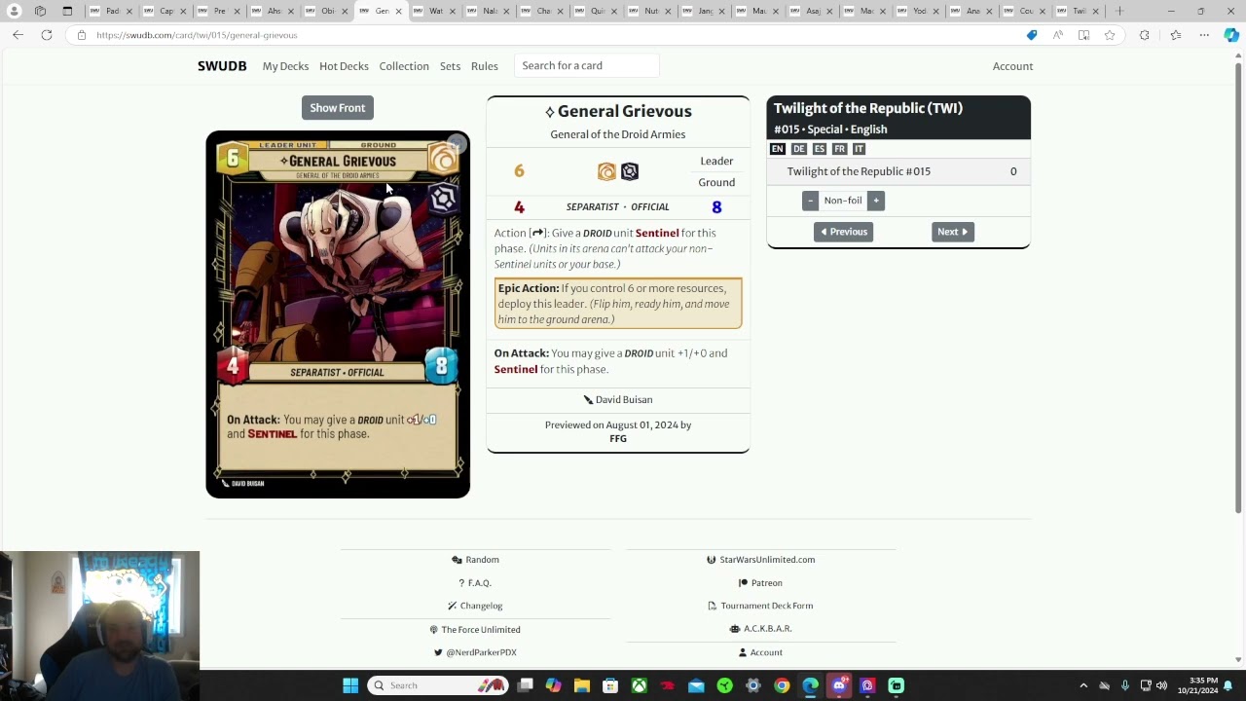This screenshot has width=1246, height=701.
Task: Select the IT language badge
Action: (x=859, y=149)
